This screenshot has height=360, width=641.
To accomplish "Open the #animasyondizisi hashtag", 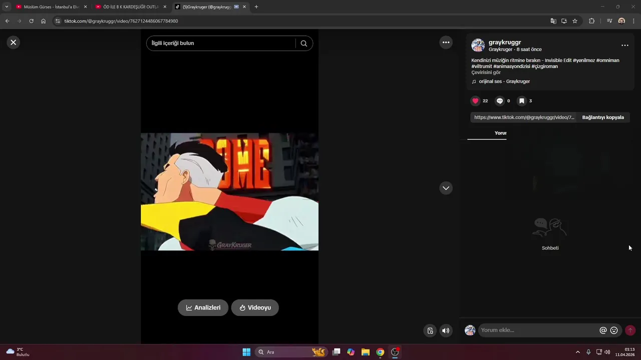I will (x=511, y=66).
